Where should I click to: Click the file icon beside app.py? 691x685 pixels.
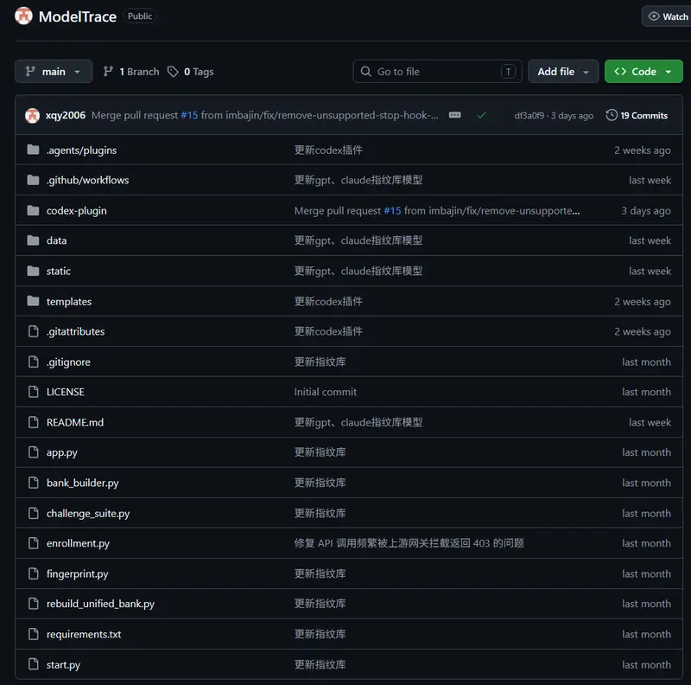[x=33, y=452]
